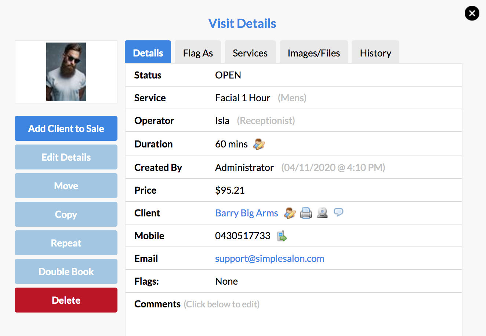The height and width of the screenshot is (336, 486).
Task: Click the client photo thumbnail
Action: [x=66, y=72]
